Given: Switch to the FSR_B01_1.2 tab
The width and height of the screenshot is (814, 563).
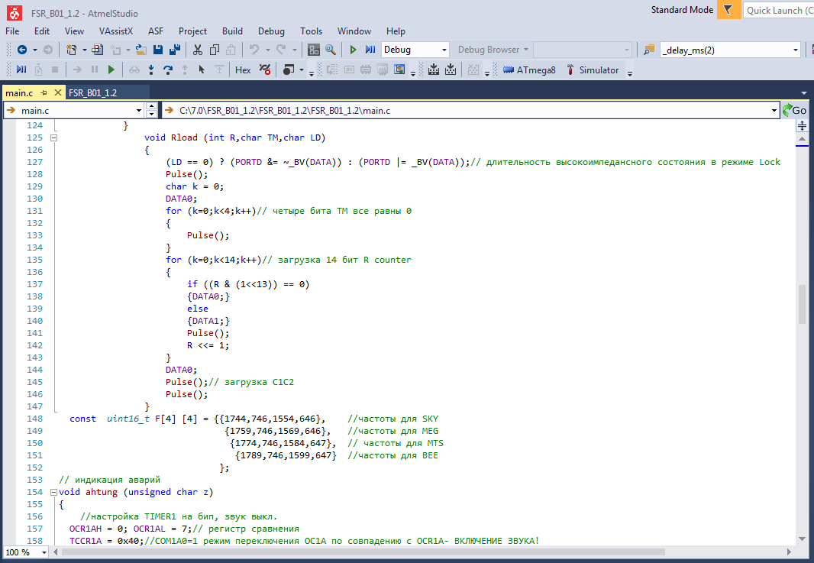Looking at the screenshot, I should pos(92,92).
